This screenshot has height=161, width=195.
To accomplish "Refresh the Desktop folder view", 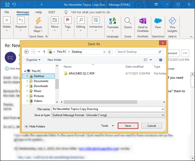I will [109, 52].
